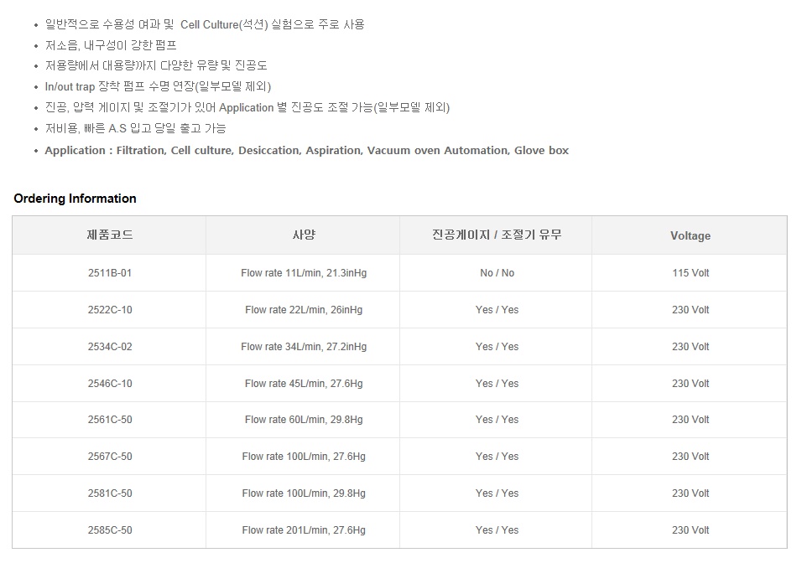Click product code 2581C-50
This screenshot has height=563, width=797.
(110, 493)
